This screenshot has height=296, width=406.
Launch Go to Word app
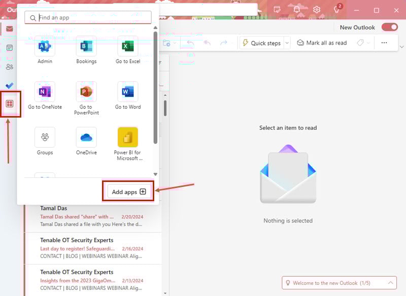[128, 95]
